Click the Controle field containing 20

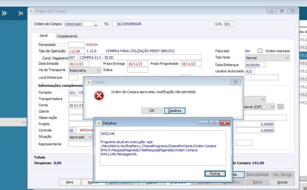pos(72,130)
